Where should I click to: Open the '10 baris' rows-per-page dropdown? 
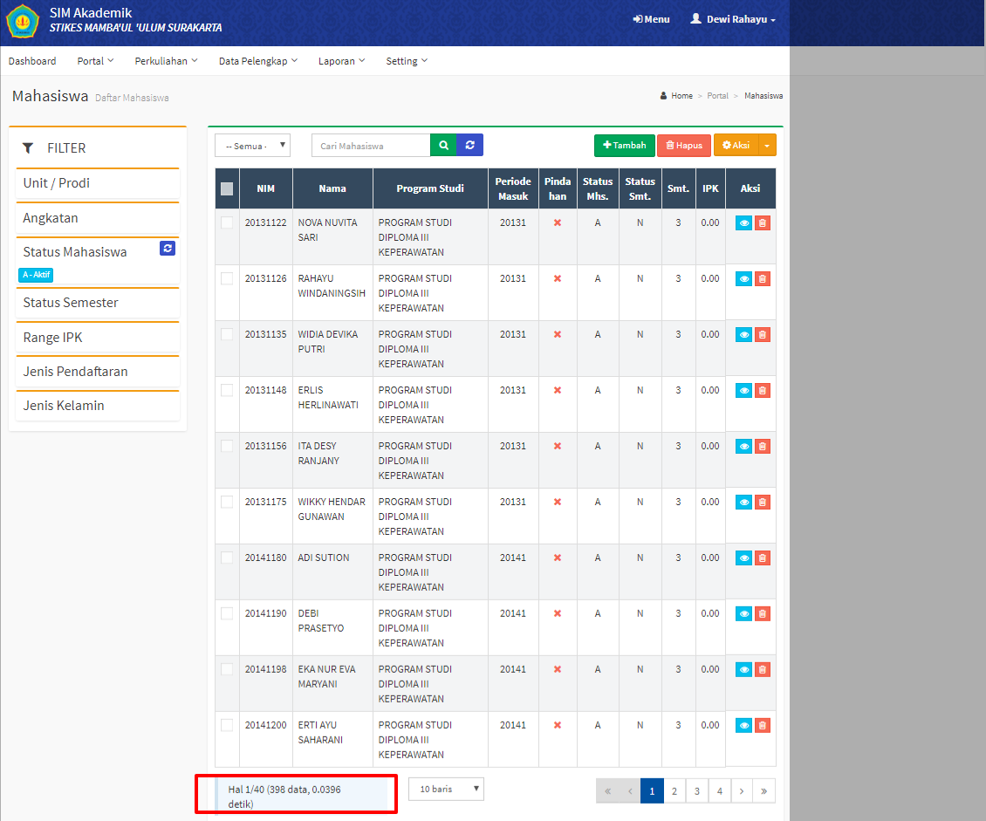[446, 790]
